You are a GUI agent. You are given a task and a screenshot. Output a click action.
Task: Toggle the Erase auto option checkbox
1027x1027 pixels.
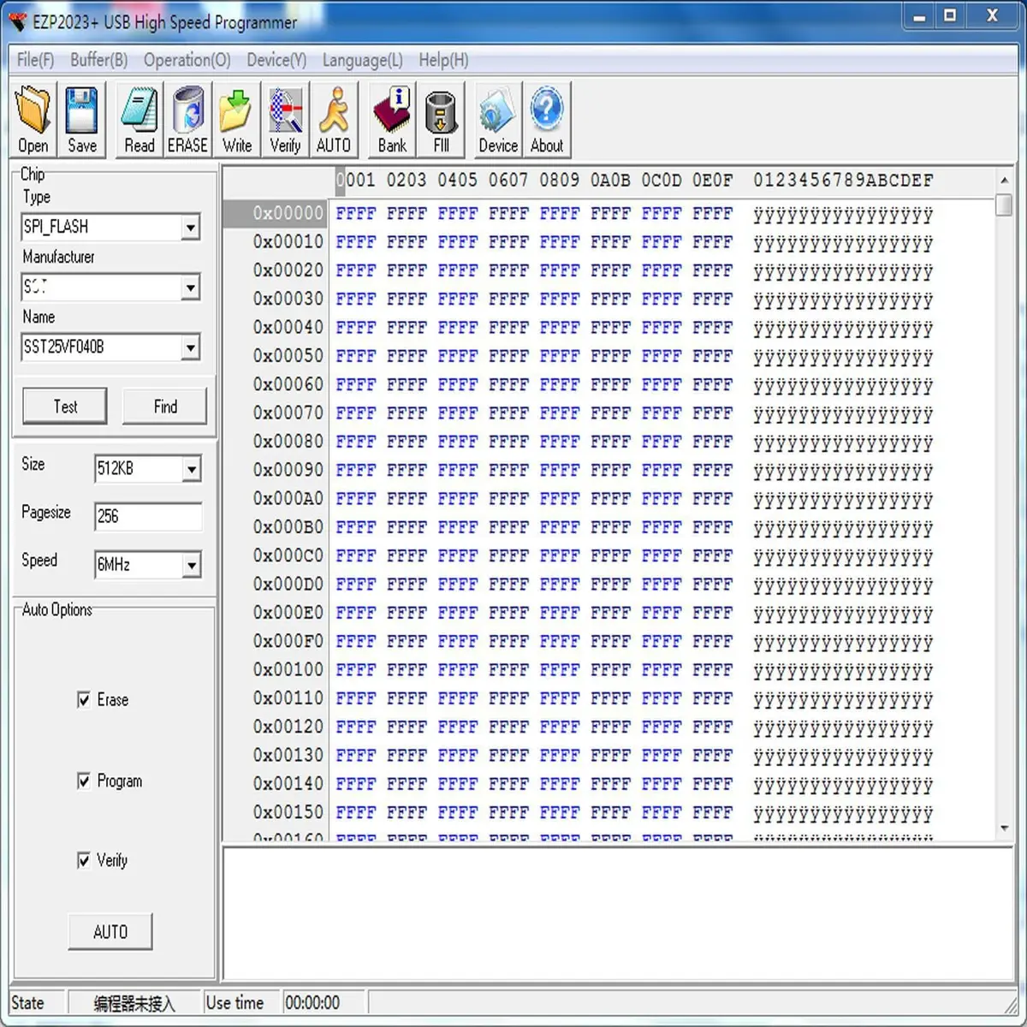point(84,700)
